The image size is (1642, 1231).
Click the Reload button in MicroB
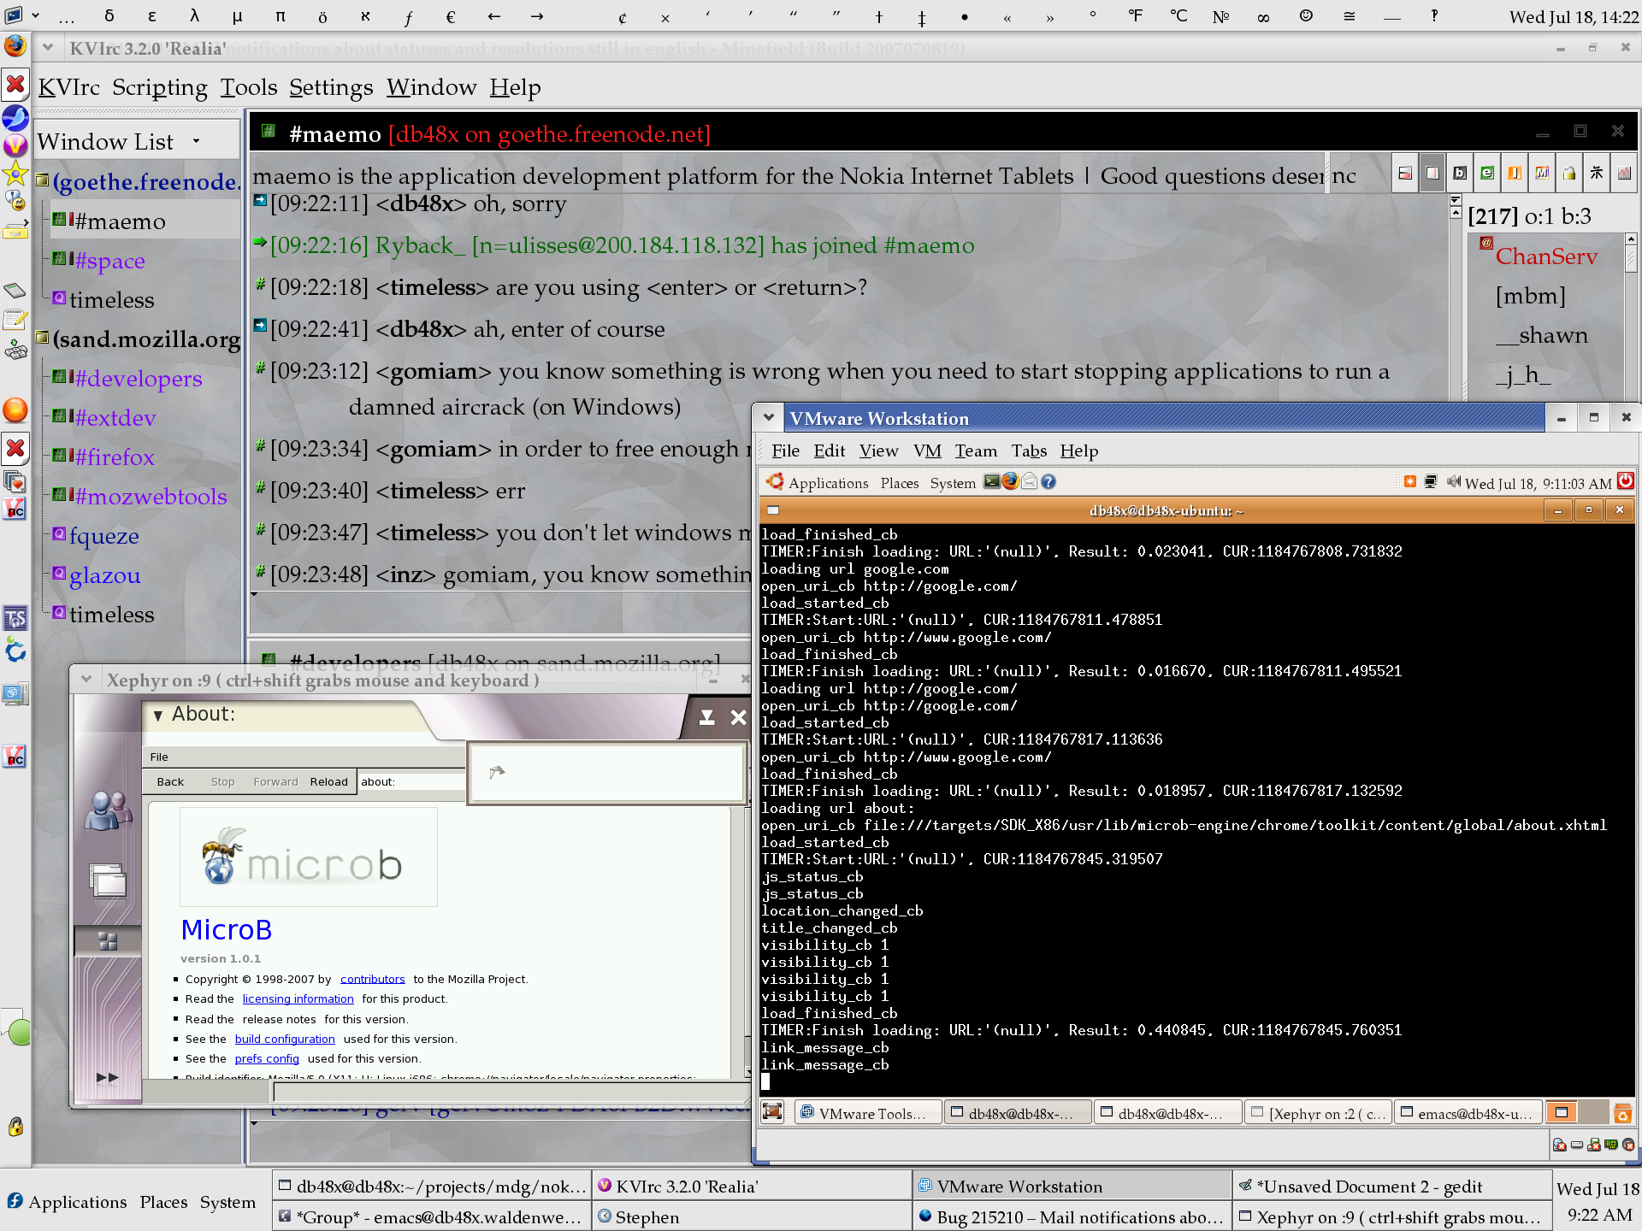click(328, 781)
